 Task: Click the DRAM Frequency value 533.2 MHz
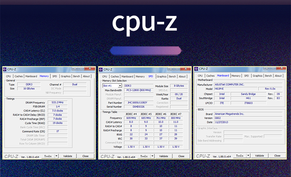click(x=57, y=102)
